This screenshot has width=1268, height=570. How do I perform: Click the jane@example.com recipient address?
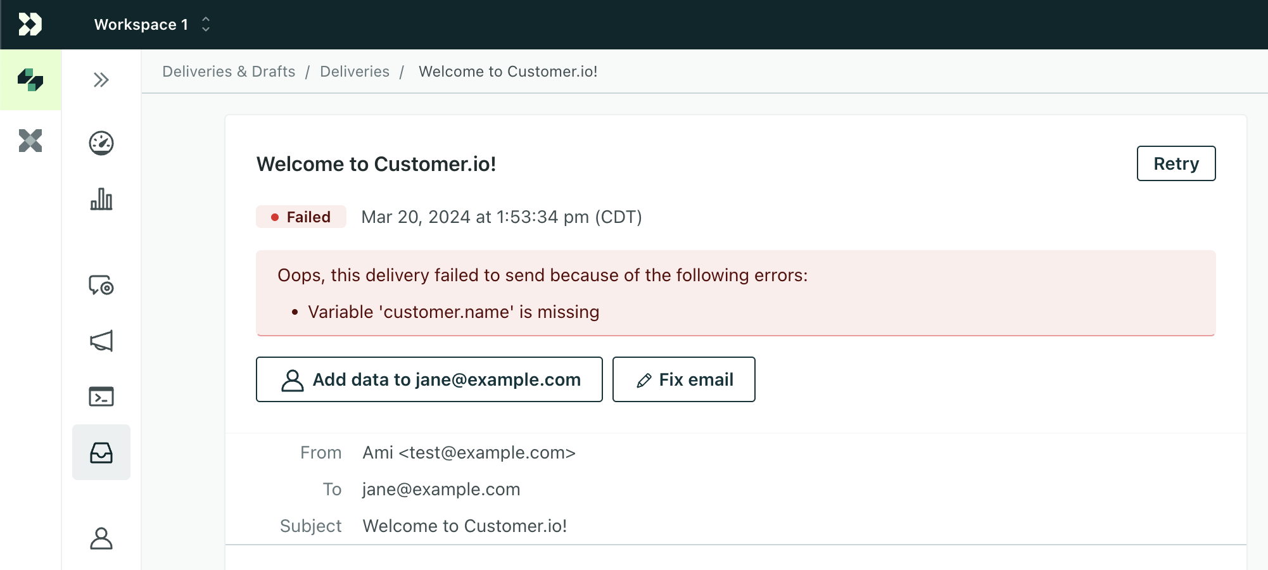pos(441,489)
